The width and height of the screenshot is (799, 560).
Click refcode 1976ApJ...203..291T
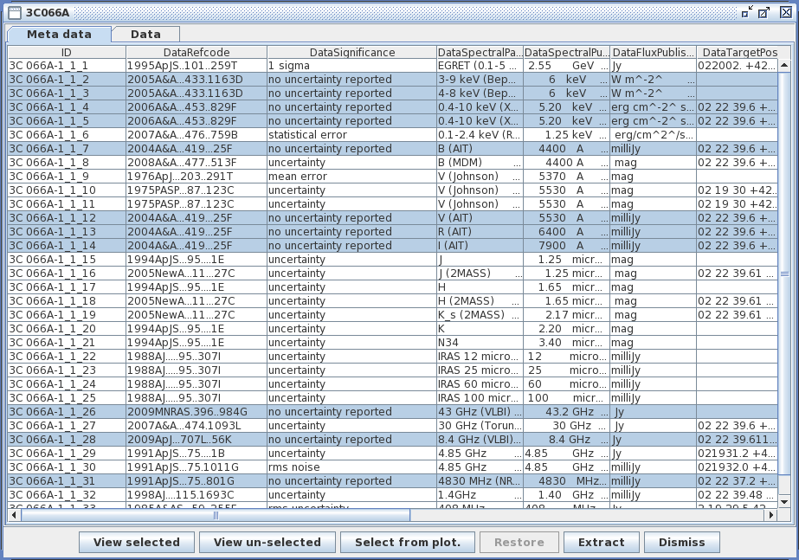click(x=197, y=177)
